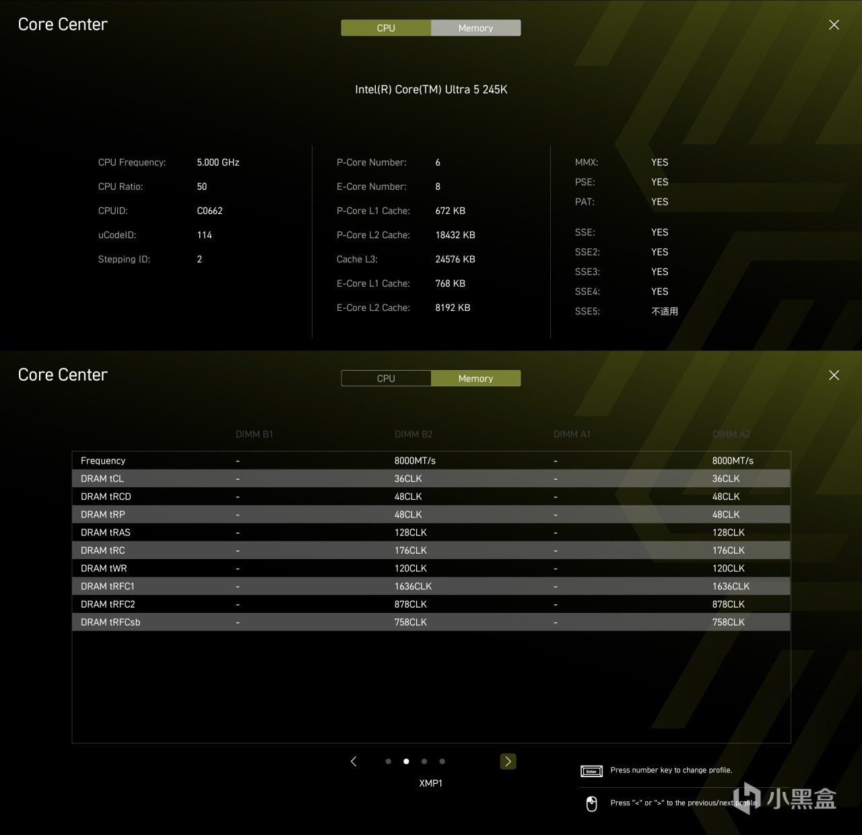Select highlighted CPU tab in CPU info panel
The image size is (862, 835).
386,28
